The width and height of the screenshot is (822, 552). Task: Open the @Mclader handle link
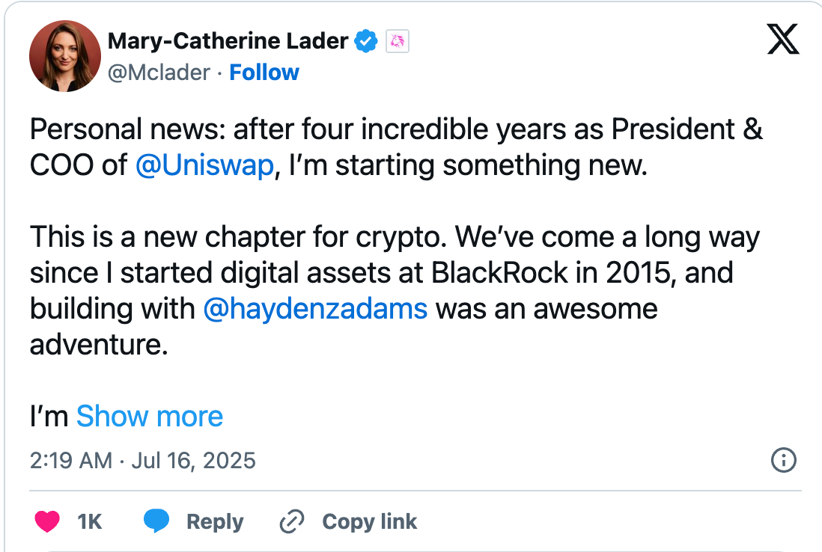coord(159,73)
